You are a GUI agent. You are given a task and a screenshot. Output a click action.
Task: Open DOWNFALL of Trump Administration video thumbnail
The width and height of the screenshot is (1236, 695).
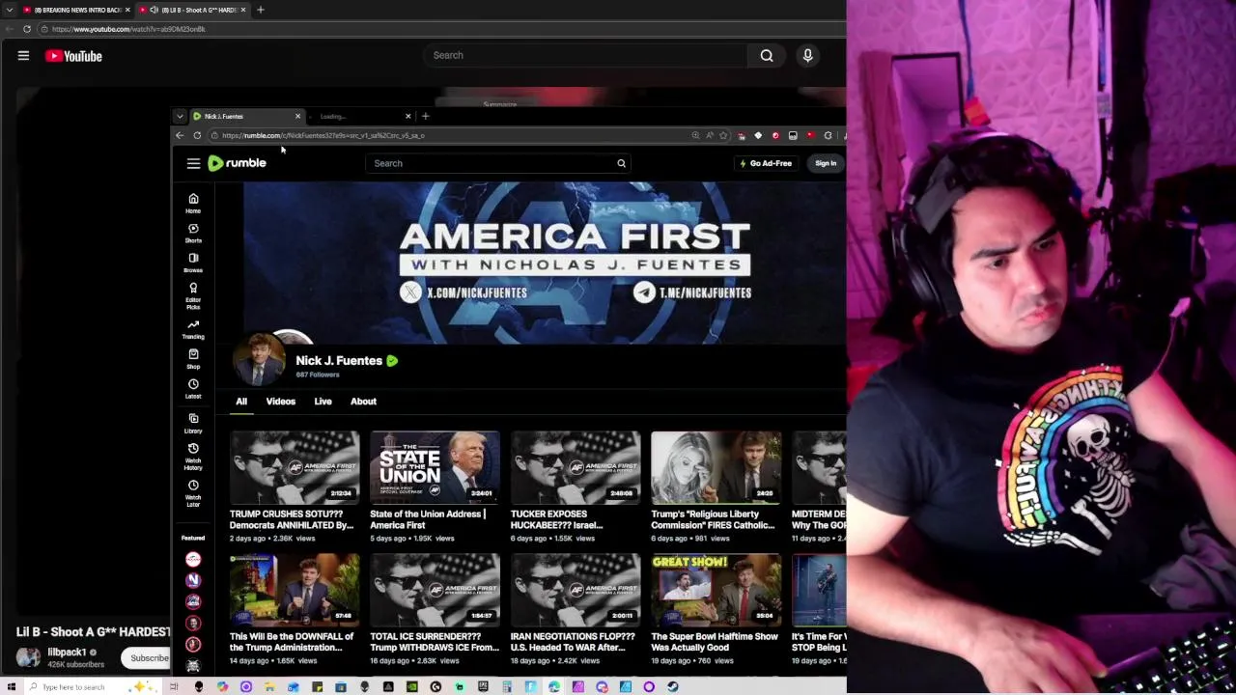pyautogui.click(x=295, y=590)
